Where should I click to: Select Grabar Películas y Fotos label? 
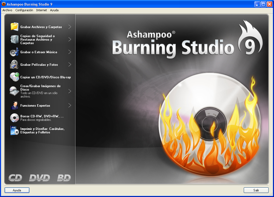pos(39,65)
